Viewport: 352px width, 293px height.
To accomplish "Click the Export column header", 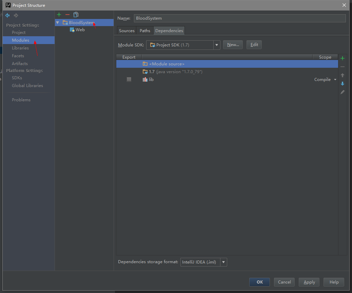I will tap(129, 57).
